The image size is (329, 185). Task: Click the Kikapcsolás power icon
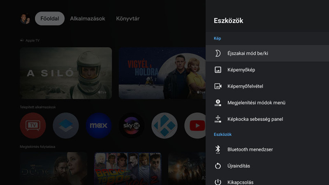point(218,182)
